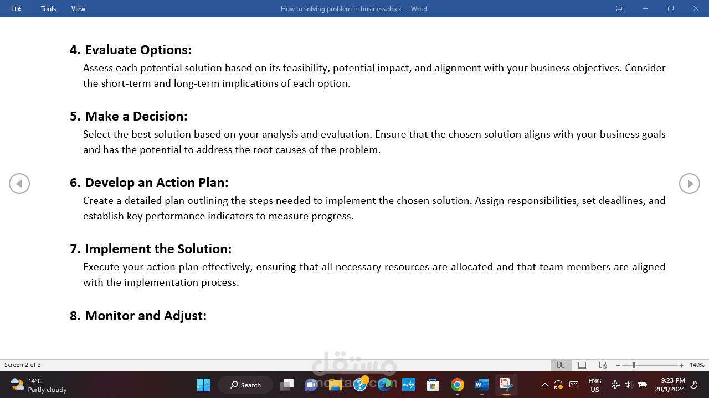Click the Word icon in taskbar
Viewport: 709px width, 398px height.
pyautogui.click(x=482, y=385)
